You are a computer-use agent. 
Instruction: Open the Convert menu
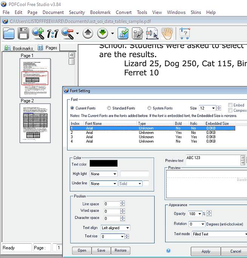124,12
